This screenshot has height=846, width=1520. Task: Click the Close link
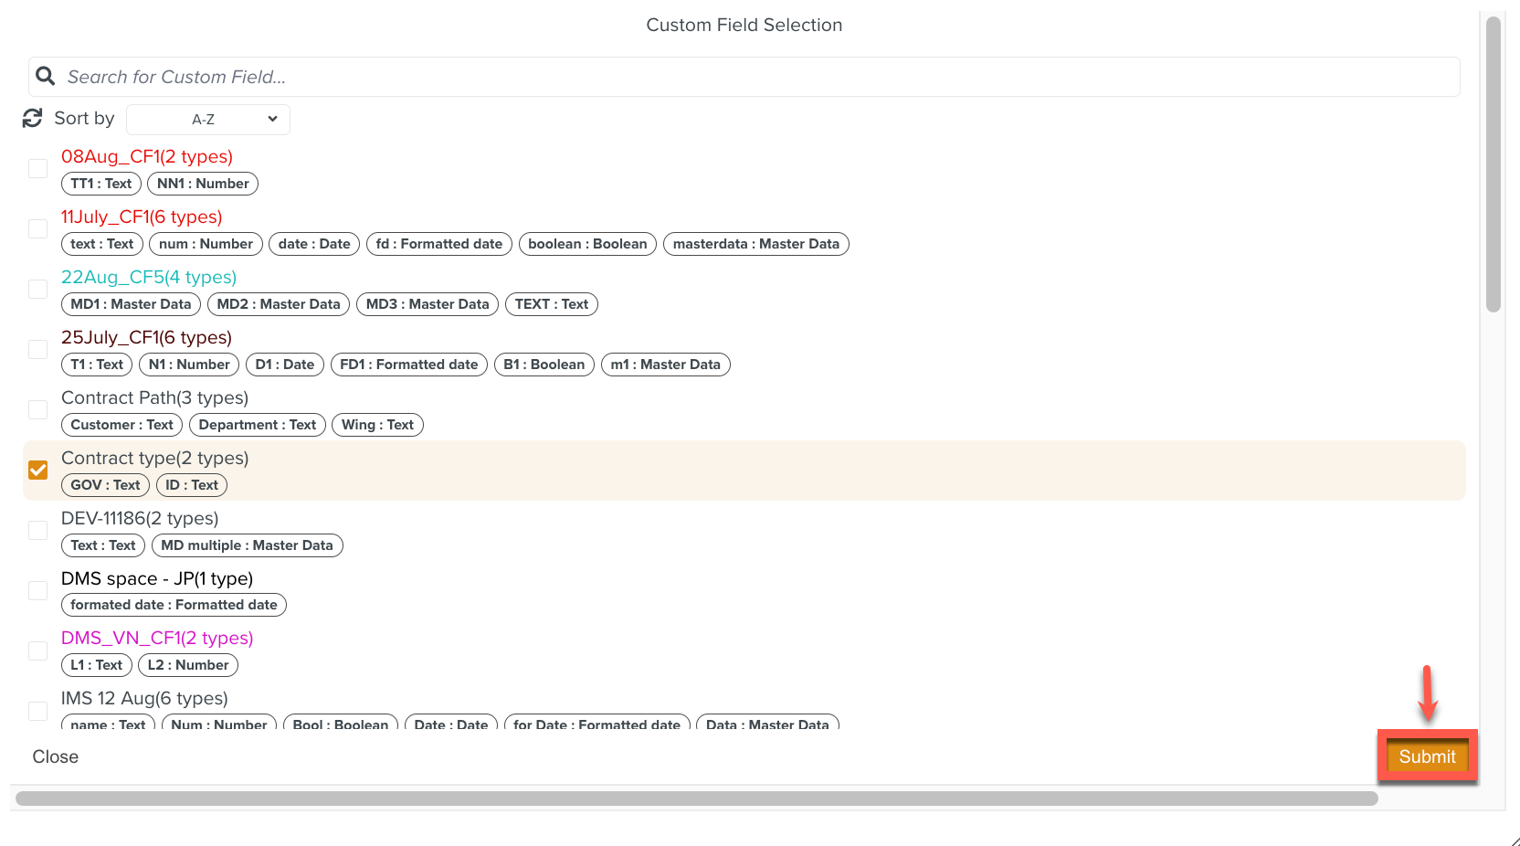[x=56, y=756]
